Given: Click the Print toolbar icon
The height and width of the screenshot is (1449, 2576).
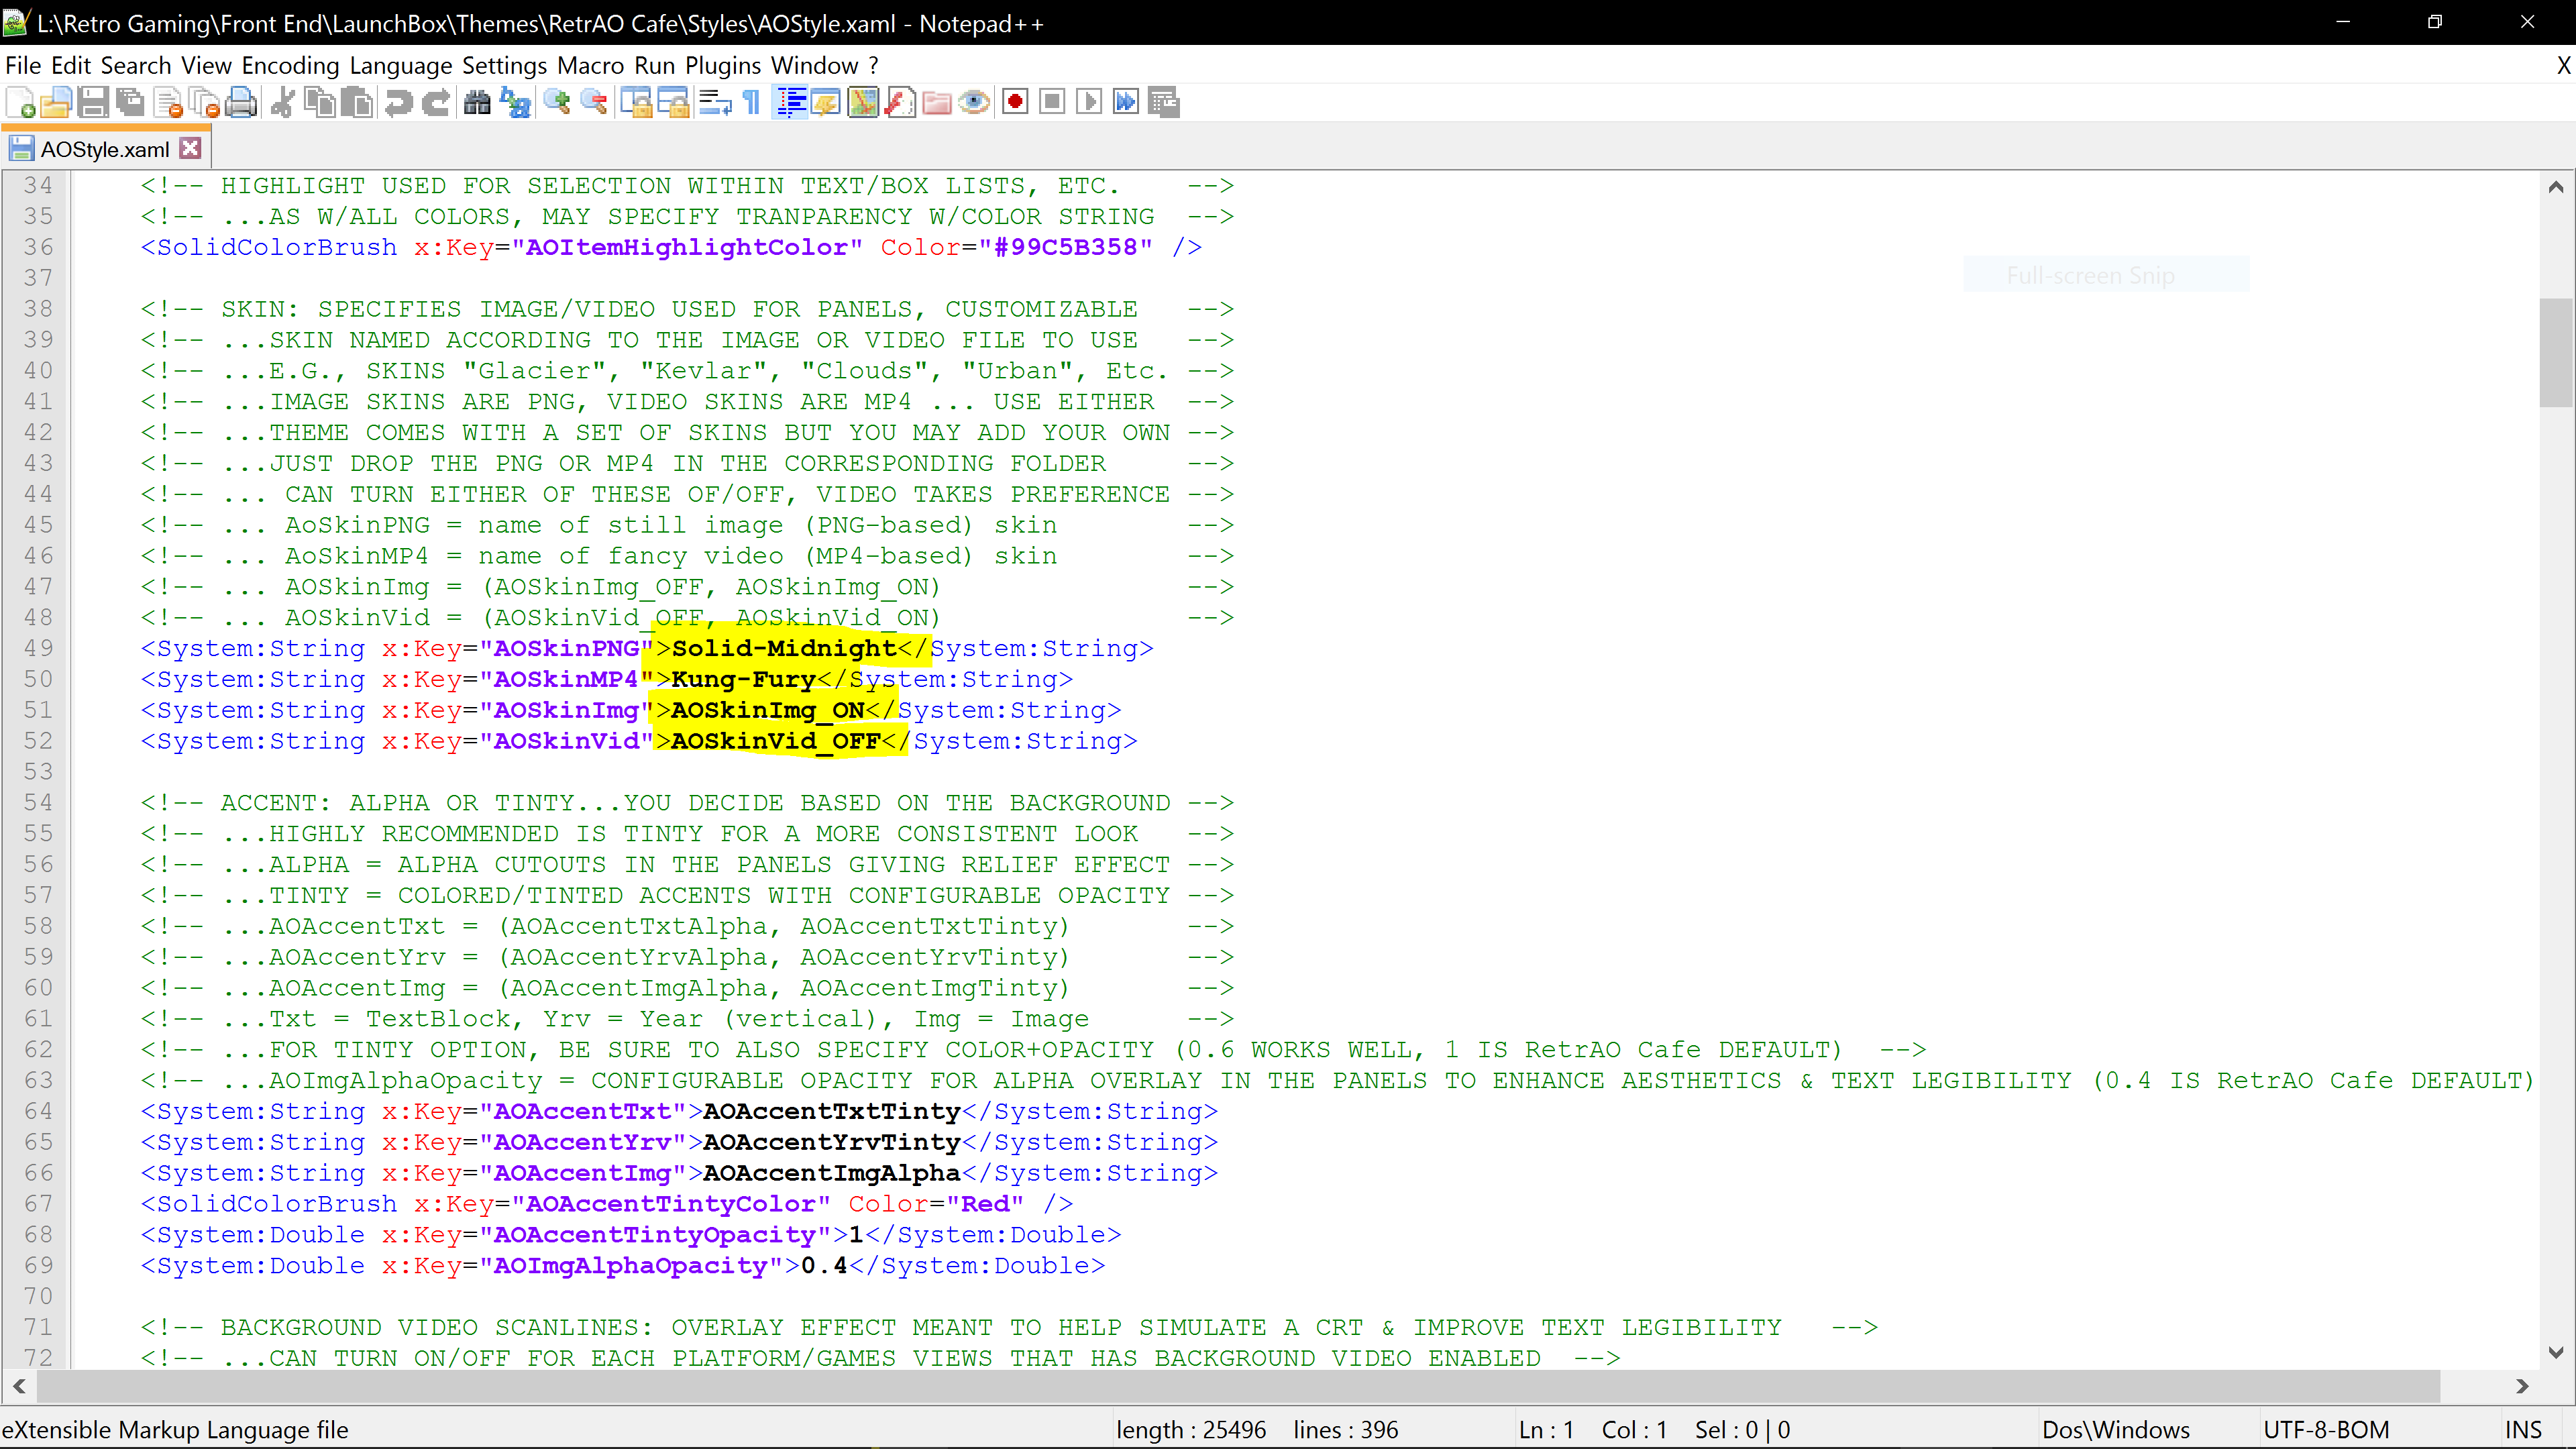Looking at the screenshot, I should pyautogui.click(x=241, y=102).
